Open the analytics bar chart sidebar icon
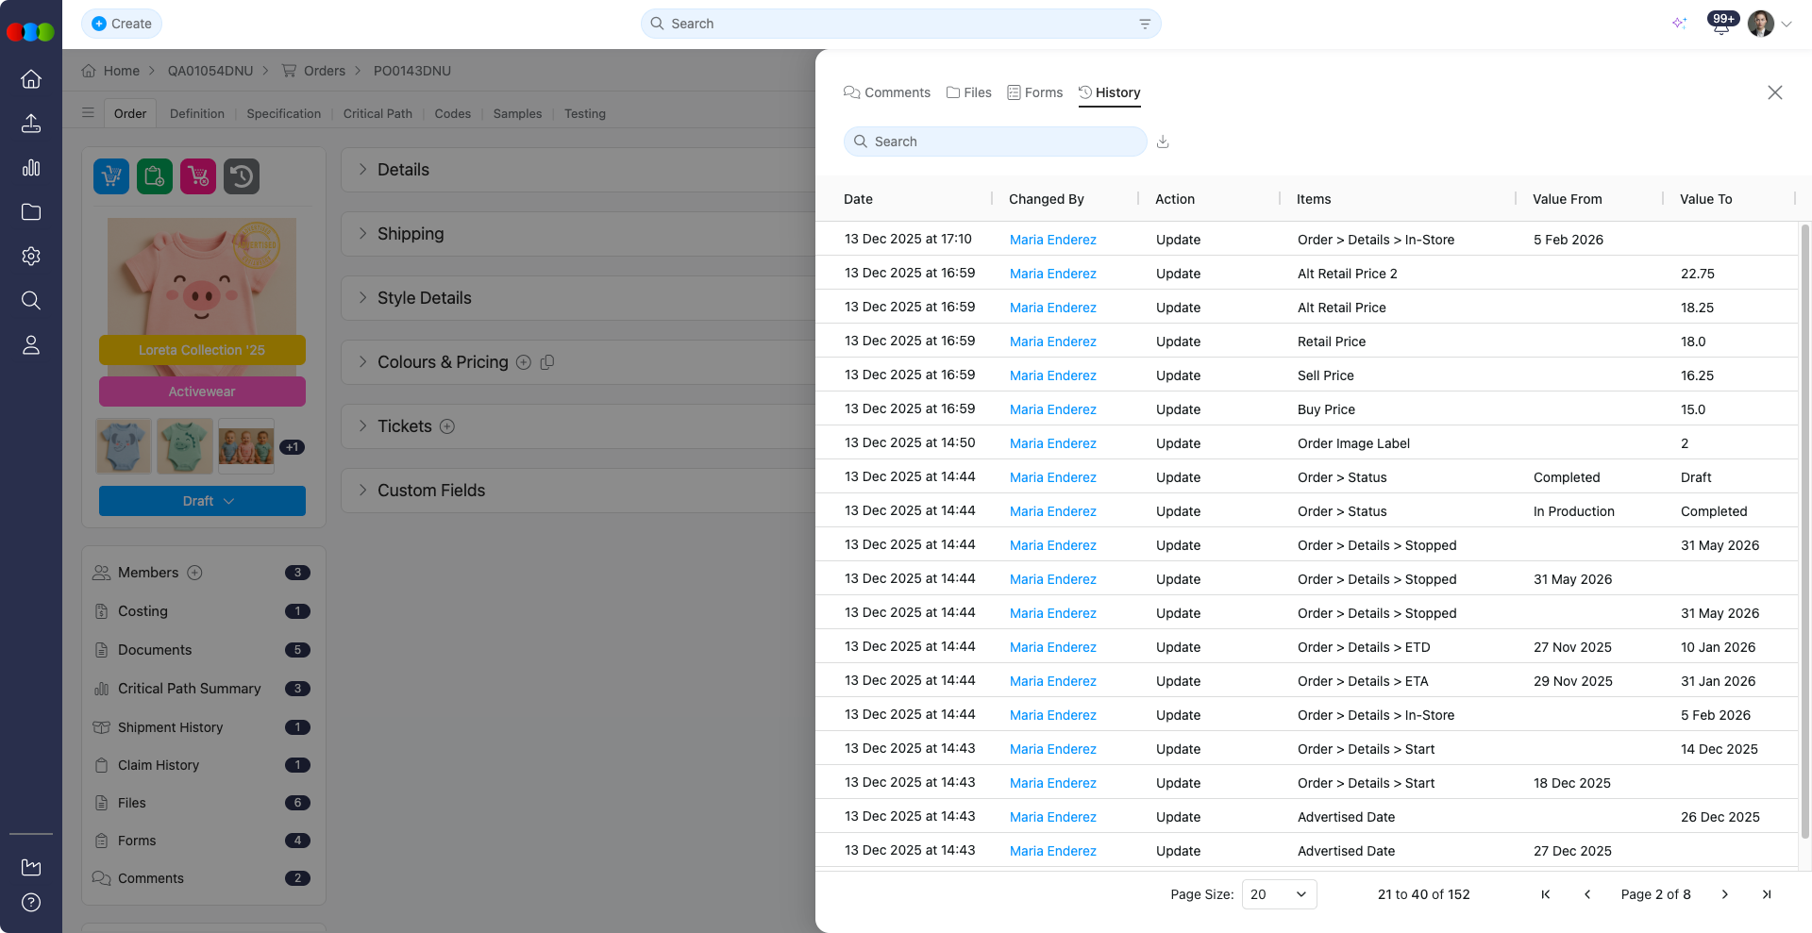 point(31,168)
